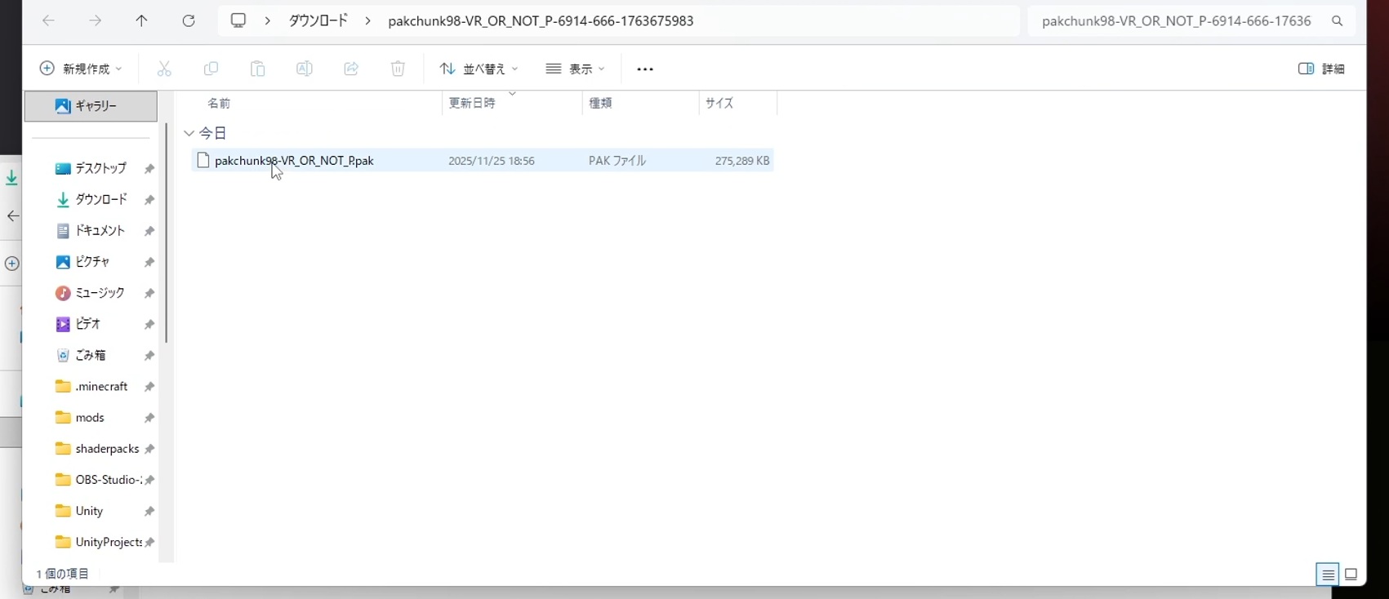Image resolution: width=1389 pixels, height=599 pixels.
Task: Click the Rename icon in toolbar
Action: tap(304, 69)
